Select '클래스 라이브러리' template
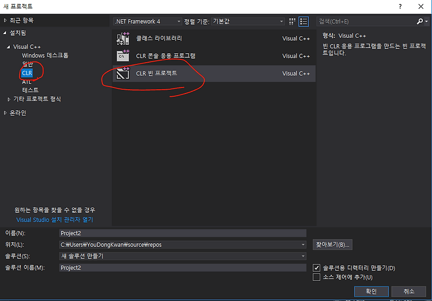The width and height of the screenshot is (432, 301). (x=214, y=38)
